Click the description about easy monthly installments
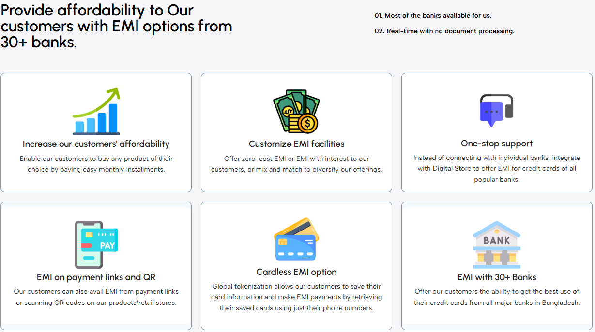595x332 pixels. point(96,164)
